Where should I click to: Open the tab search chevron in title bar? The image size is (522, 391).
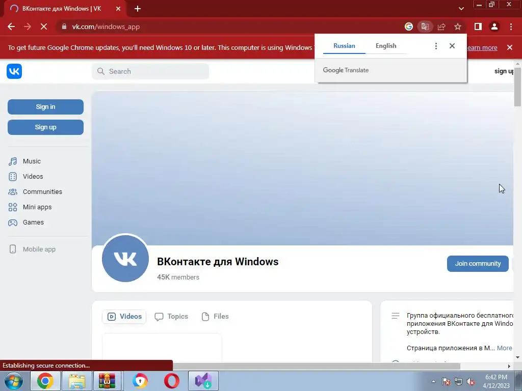[461, 9]
